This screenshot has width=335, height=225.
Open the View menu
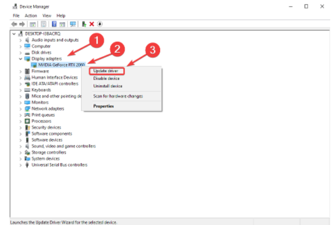[46, 15]
